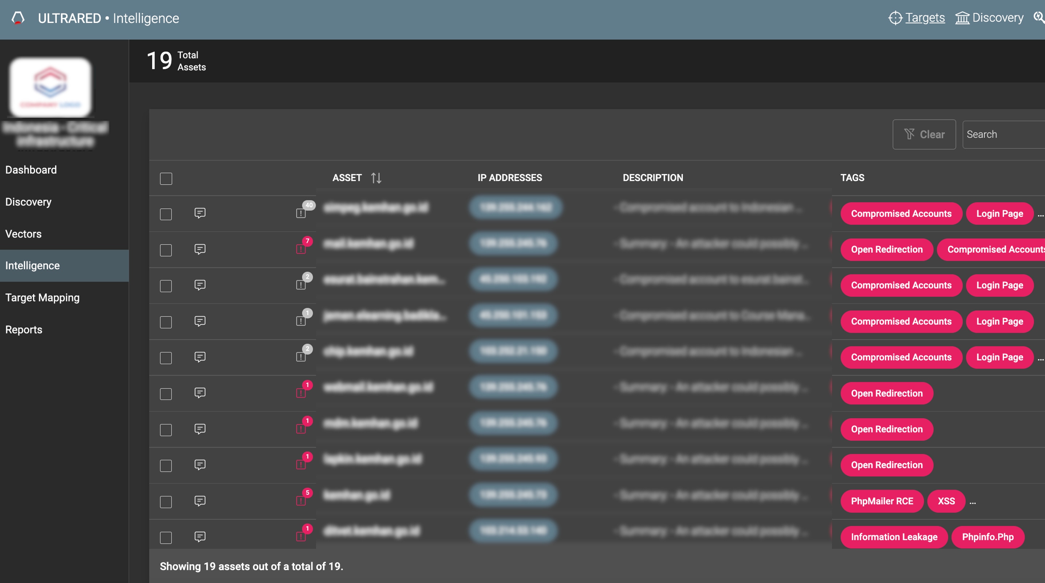
Task: Sort by Asset column arrows
Action: click(376, 178)
